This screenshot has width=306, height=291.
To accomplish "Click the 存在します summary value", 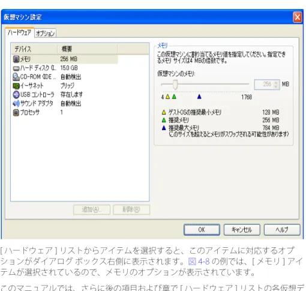I will [71, 94].
